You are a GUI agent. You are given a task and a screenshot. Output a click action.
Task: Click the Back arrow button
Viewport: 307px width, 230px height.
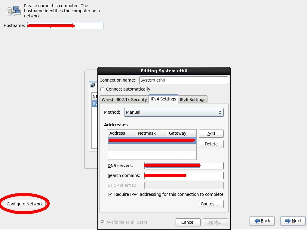pos(262,221)
